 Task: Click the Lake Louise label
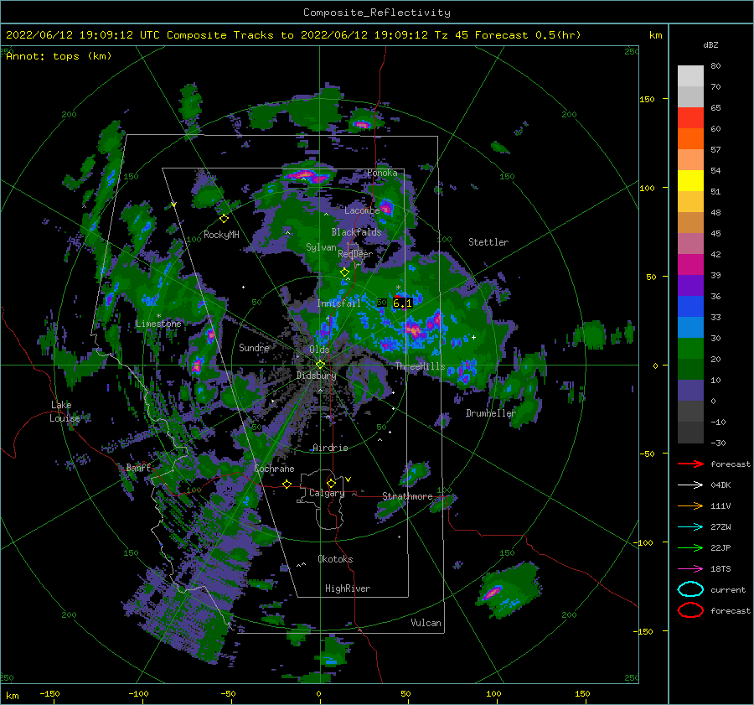coord(65,412)
